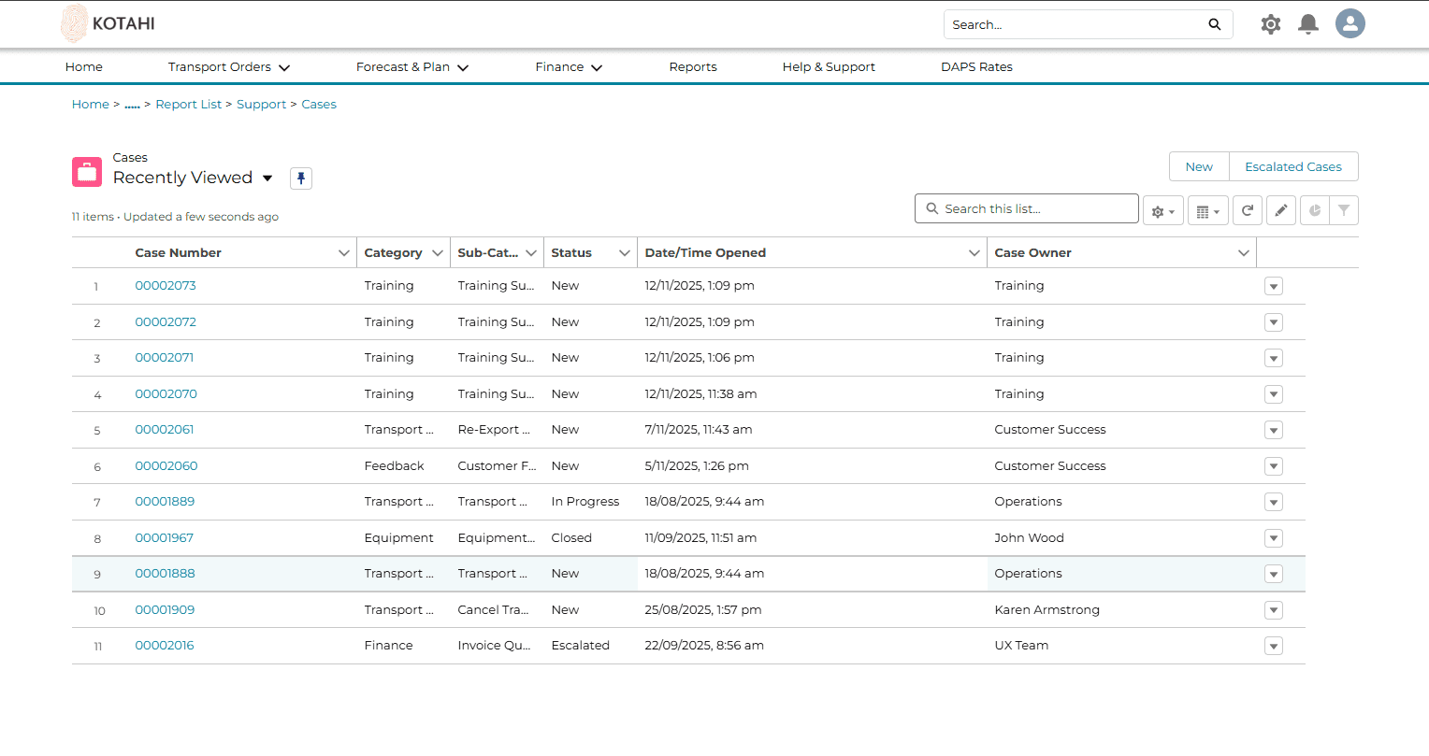Focus the Search this list field

point(1027,209)
